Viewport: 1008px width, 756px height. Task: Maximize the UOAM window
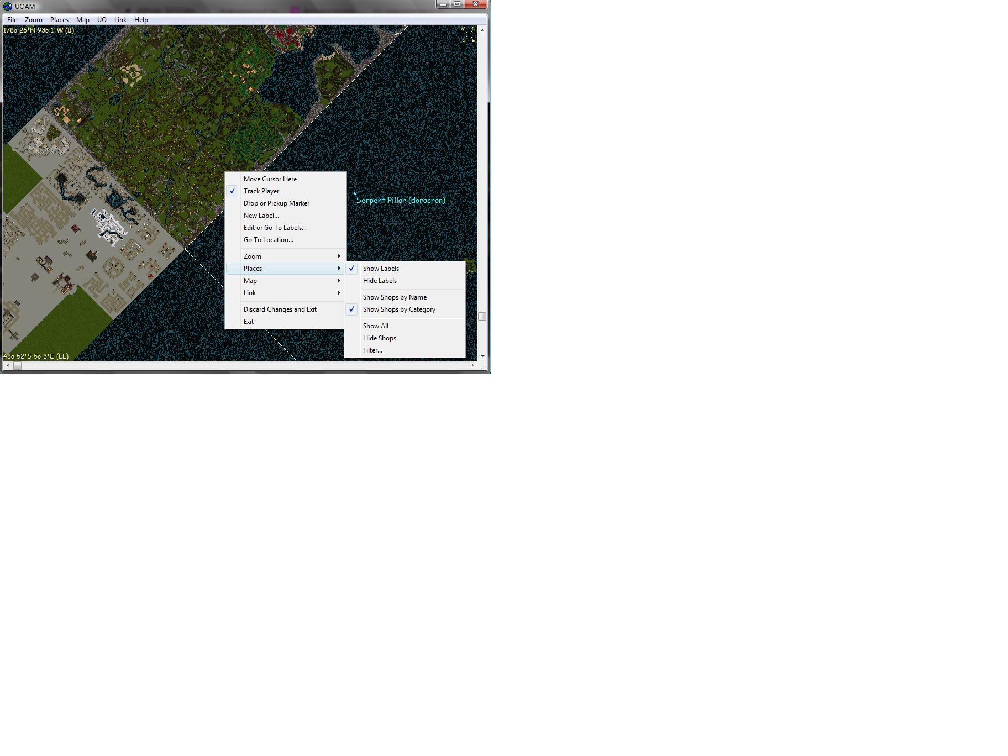(x=457, y=4)
